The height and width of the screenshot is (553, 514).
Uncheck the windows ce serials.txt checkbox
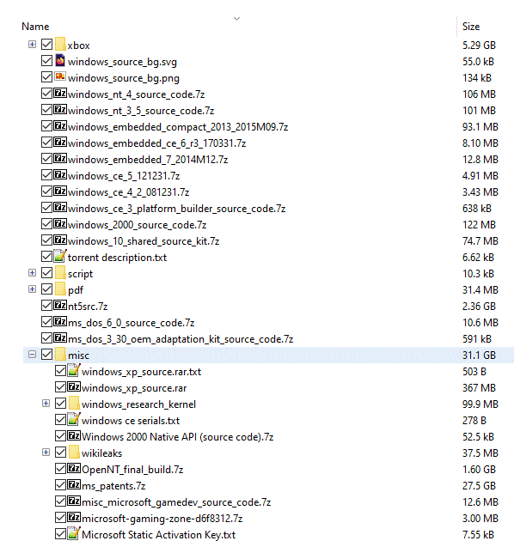point(60,420)
